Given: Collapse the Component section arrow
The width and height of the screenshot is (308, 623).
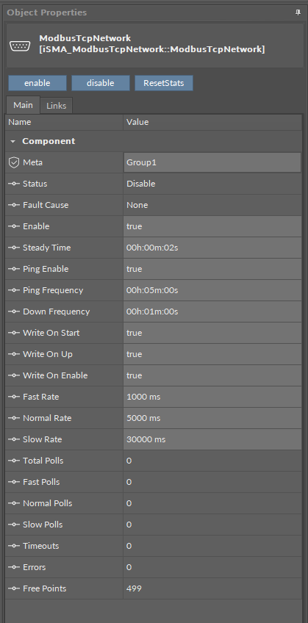Looking at the screenshot, I should pyautogui.click(x=13, y=142).
